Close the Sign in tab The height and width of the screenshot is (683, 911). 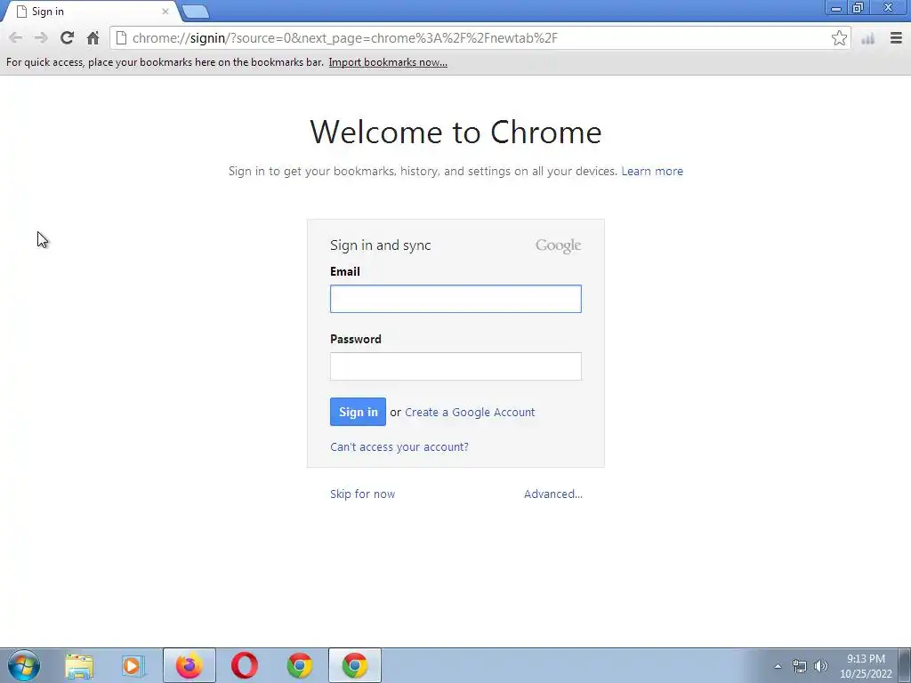pyautogui.click(x=165, y=12)
